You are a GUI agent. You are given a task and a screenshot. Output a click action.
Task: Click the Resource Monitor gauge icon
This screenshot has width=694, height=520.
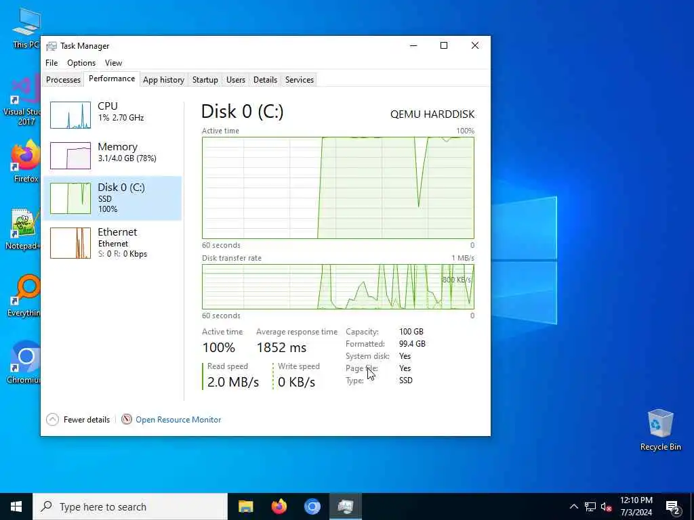pos(127,419)
